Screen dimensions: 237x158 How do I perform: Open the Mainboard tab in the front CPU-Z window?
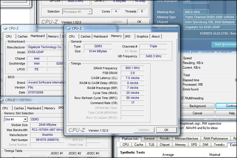click(x=101, y=36)
